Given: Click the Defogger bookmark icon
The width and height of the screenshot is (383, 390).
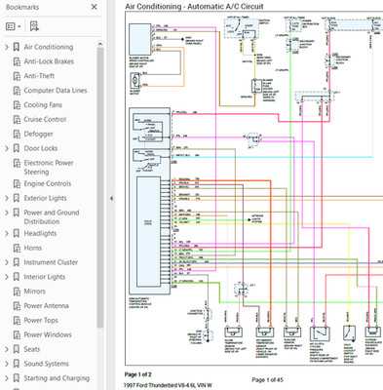Looking at the screenshot, I should [x=17, y=134].
